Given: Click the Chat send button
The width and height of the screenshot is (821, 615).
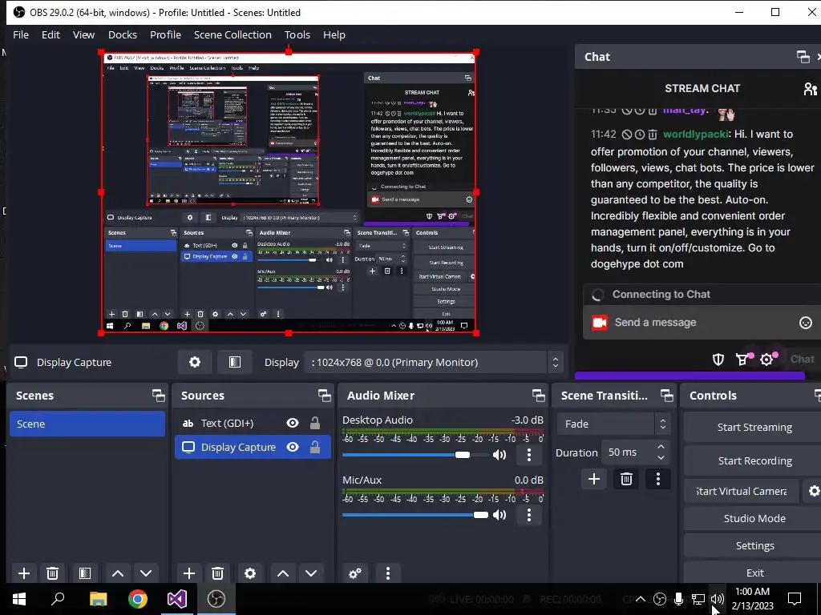Looking at the screenshot, I should [802, 360].
